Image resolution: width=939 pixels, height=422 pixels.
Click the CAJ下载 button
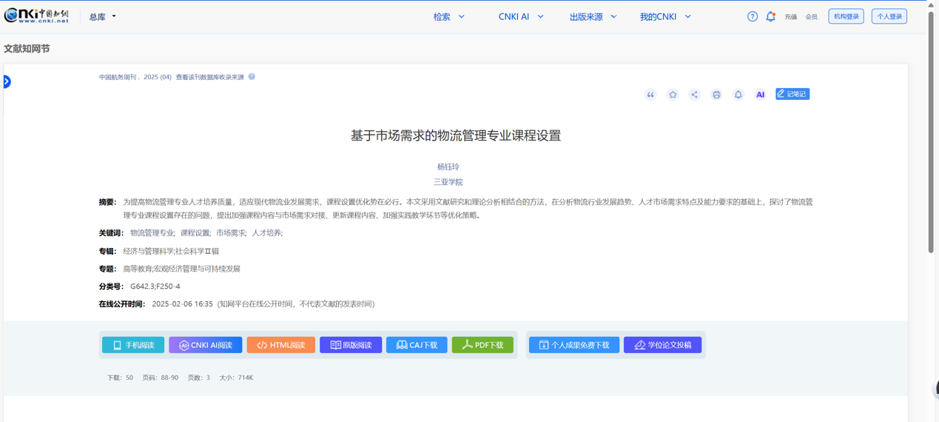point(417,345)
